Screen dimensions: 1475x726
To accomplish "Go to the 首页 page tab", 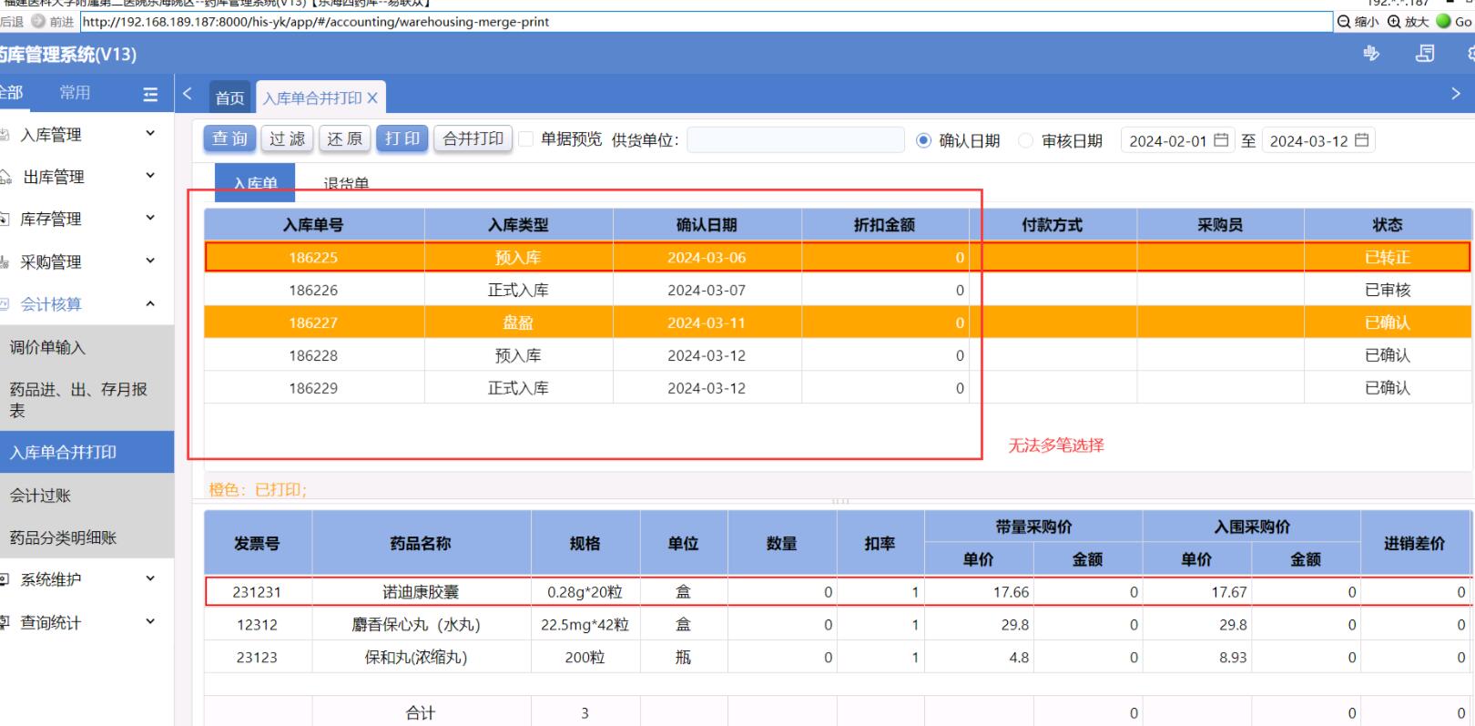I will tap(229, 97).
